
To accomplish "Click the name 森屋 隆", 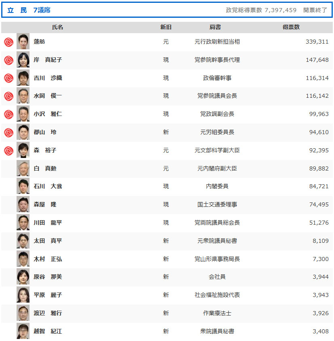I will 45,204.
